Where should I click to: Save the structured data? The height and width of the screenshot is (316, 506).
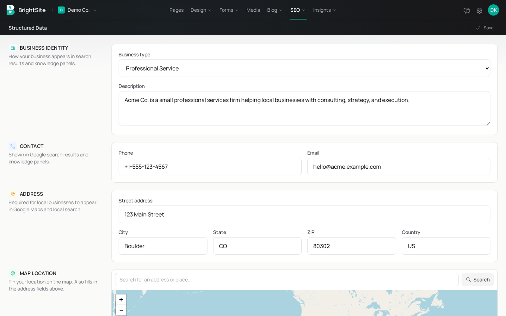(484, 28)
